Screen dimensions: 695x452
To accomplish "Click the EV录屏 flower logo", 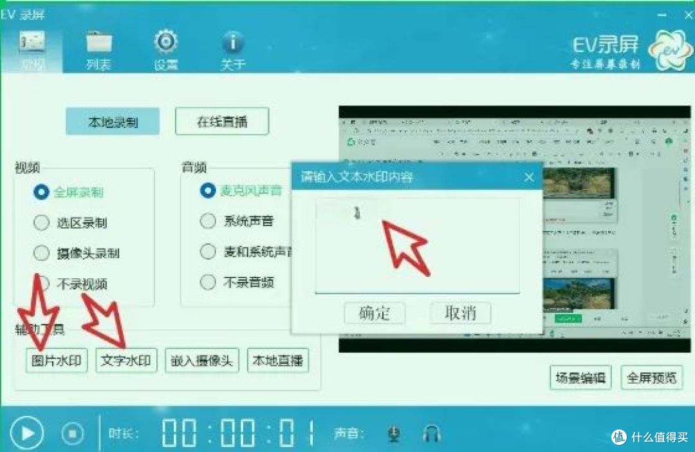I will [x=670, y=50].
